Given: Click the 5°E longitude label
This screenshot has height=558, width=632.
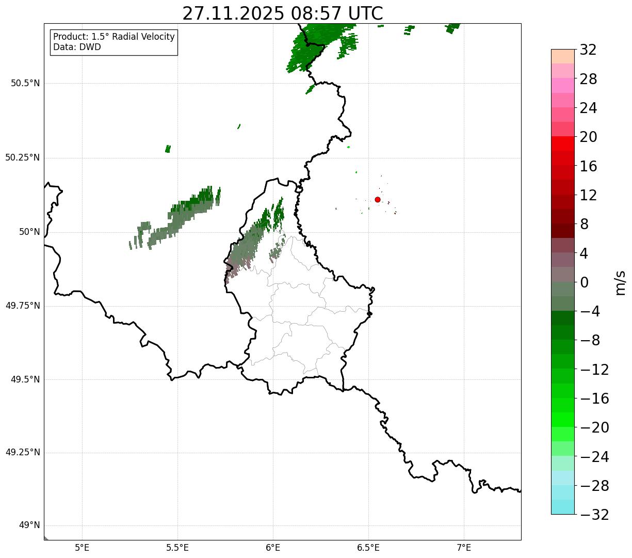Looking at the screenshot, I should 82,548.
